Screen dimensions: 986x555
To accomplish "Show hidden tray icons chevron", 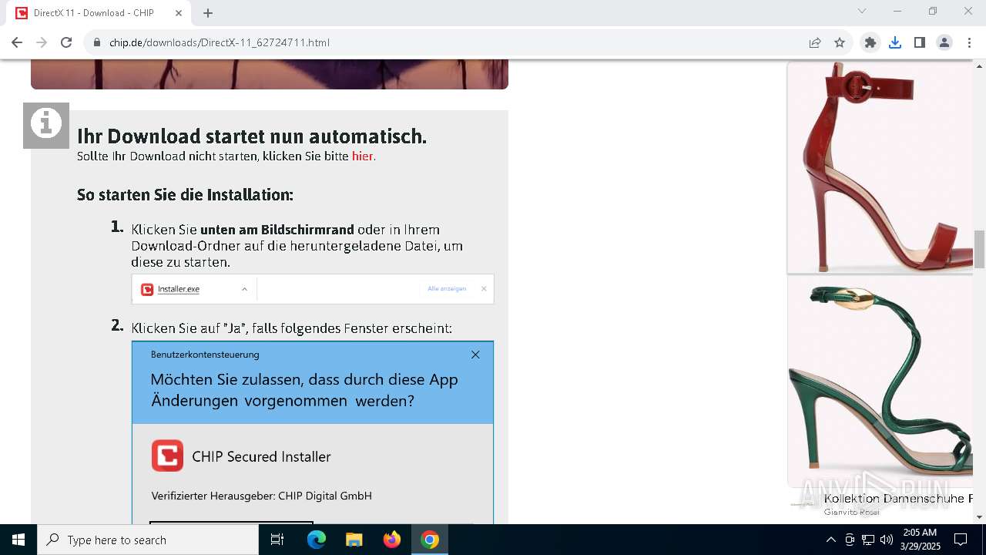I will coord(830,540).
